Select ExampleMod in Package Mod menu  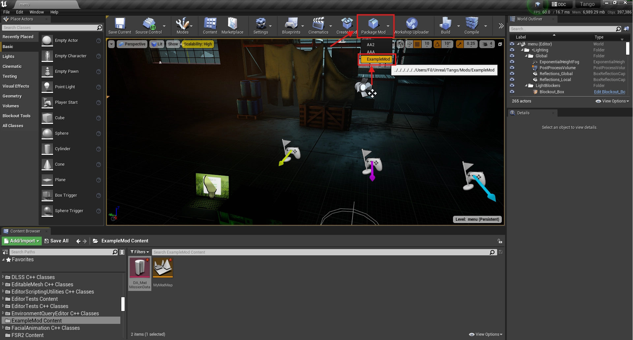click(376, 59)
